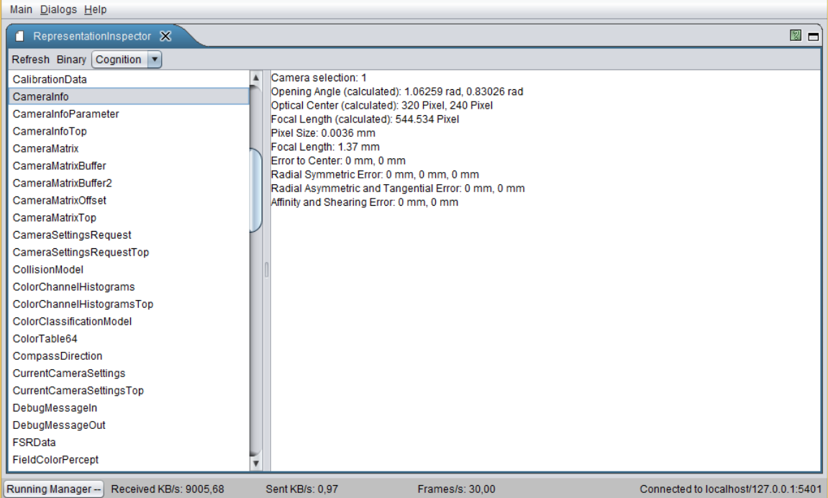Image resolution: width=828 pixels, height=498 pixels.
Task: Click the vertical splitter handle between panes
Action: (266, 270)
